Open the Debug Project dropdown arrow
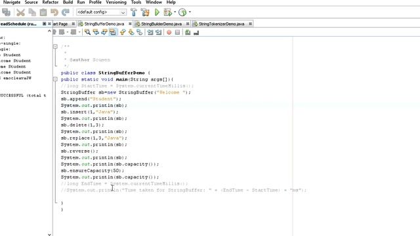Screen dimensions: 420x236 [x=175, y=12]
